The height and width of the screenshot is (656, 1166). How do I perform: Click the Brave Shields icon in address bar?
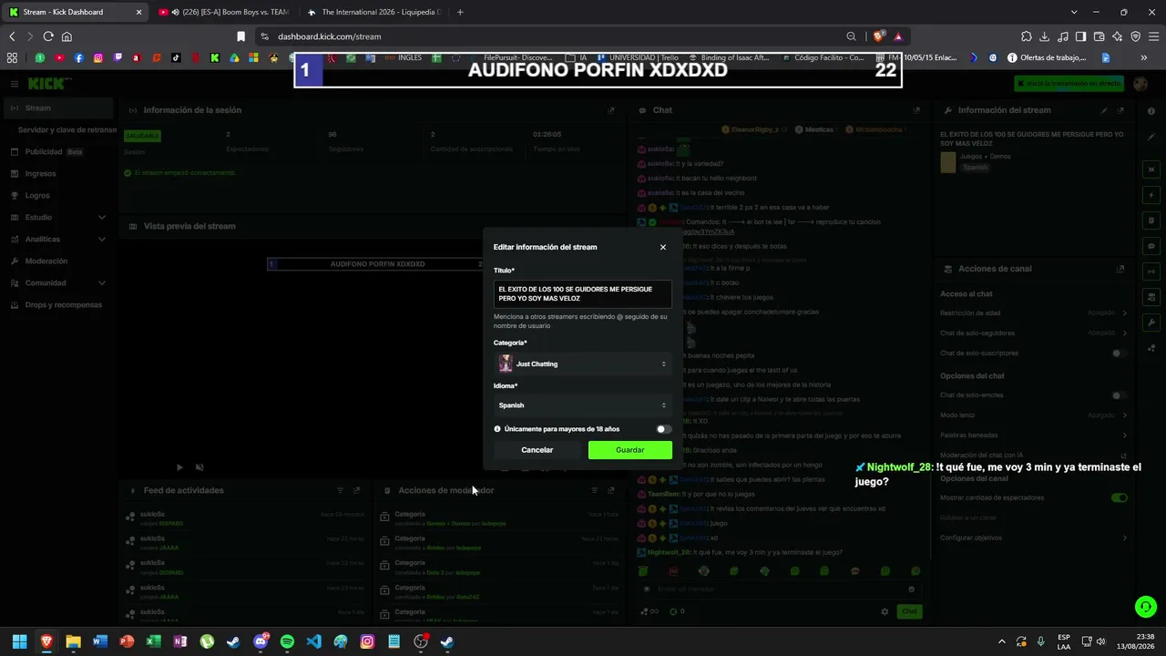pyautogui.click(x=878, y=36)
